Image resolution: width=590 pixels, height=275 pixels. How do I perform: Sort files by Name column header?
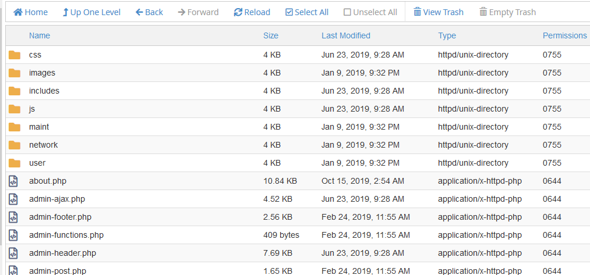[40, 35]
